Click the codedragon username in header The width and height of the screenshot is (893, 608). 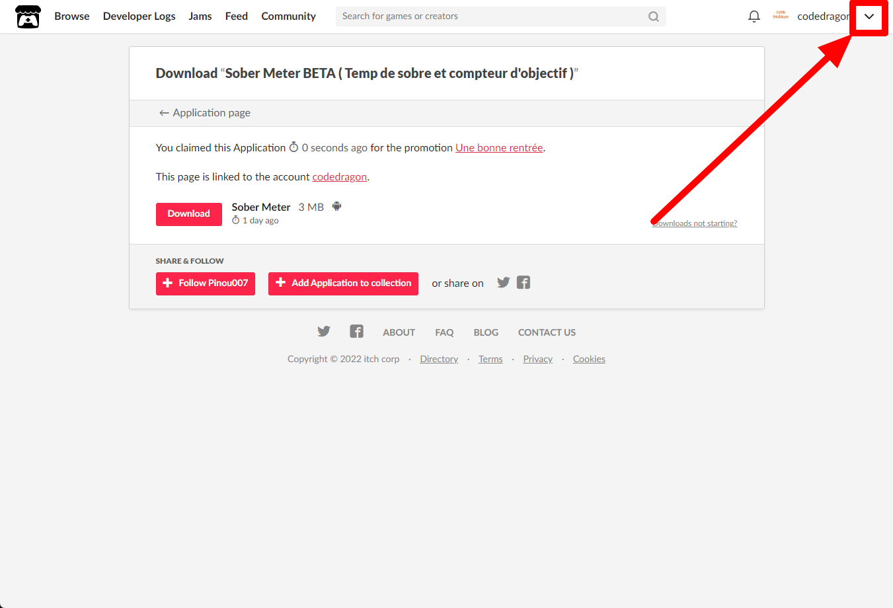tap(824, 17)
